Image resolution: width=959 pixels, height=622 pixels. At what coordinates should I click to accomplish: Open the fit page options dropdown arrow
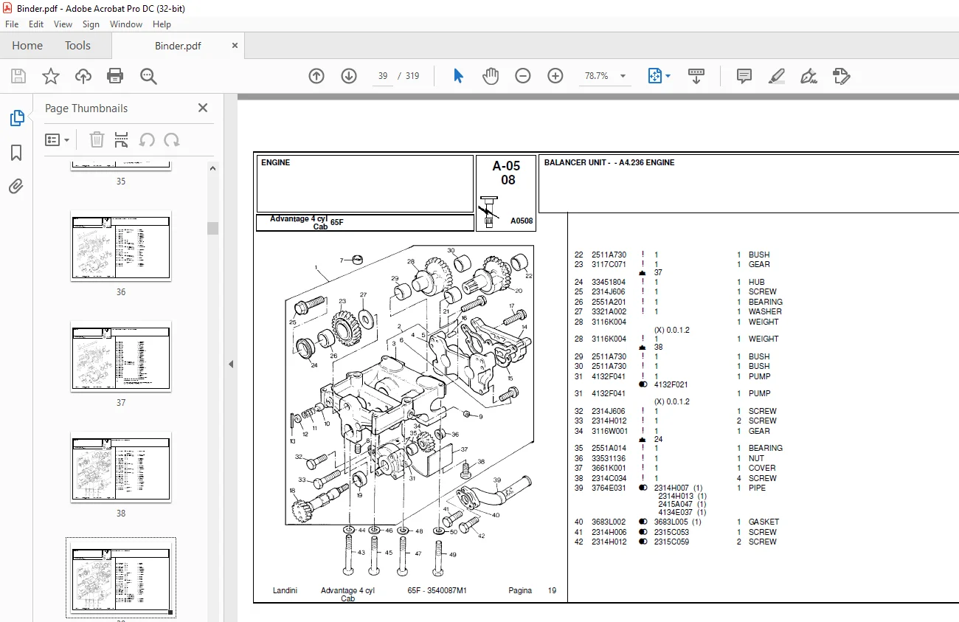tap(668, 76)
